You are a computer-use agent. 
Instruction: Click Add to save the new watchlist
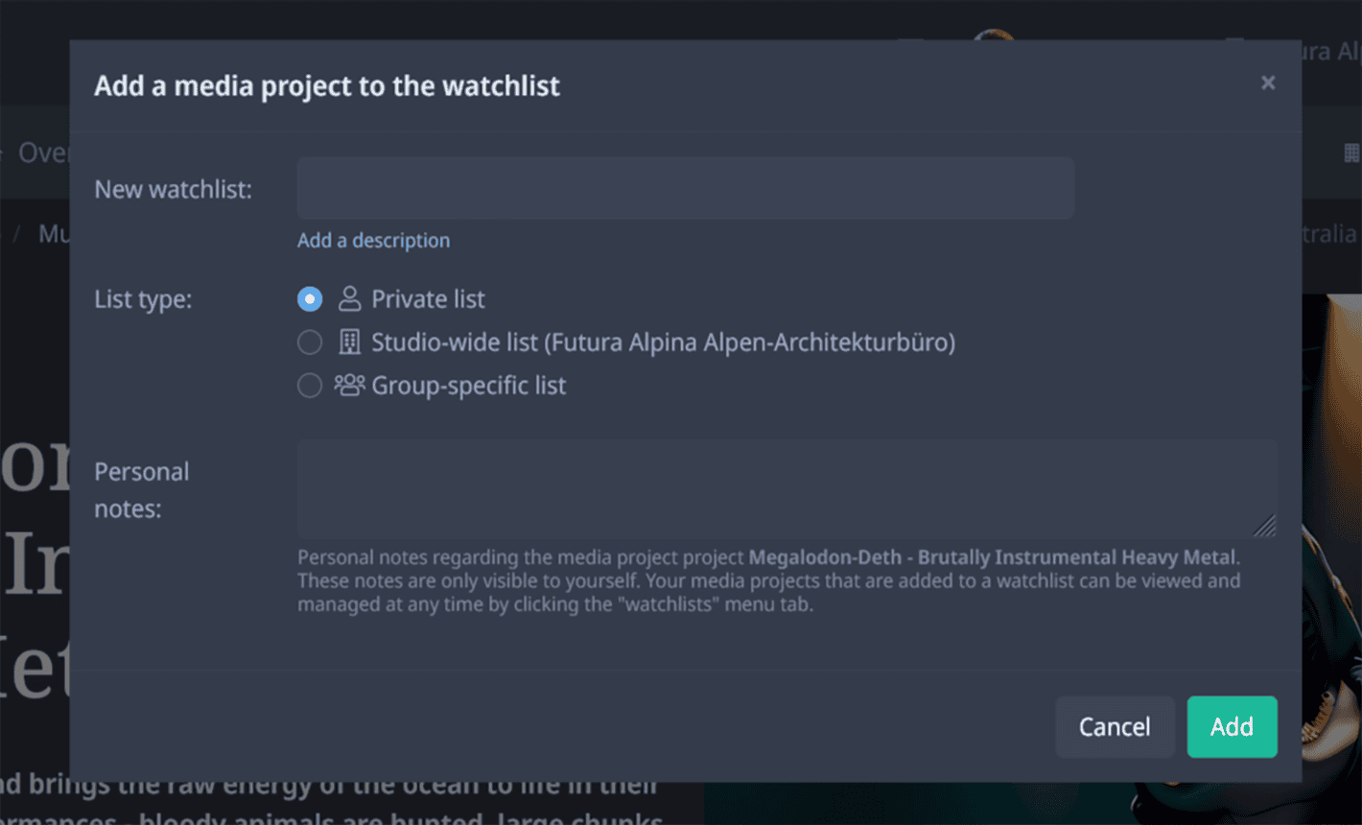(x=1232, y=726)
